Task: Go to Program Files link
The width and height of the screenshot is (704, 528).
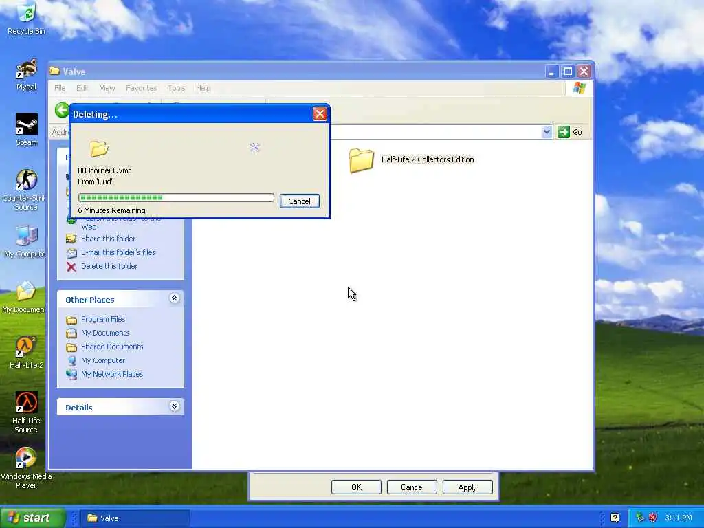Action: 103,319
